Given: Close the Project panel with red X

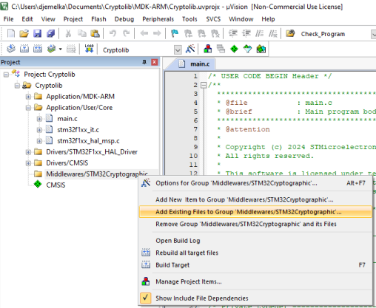Looking at the screenshot, I should 155,62.
